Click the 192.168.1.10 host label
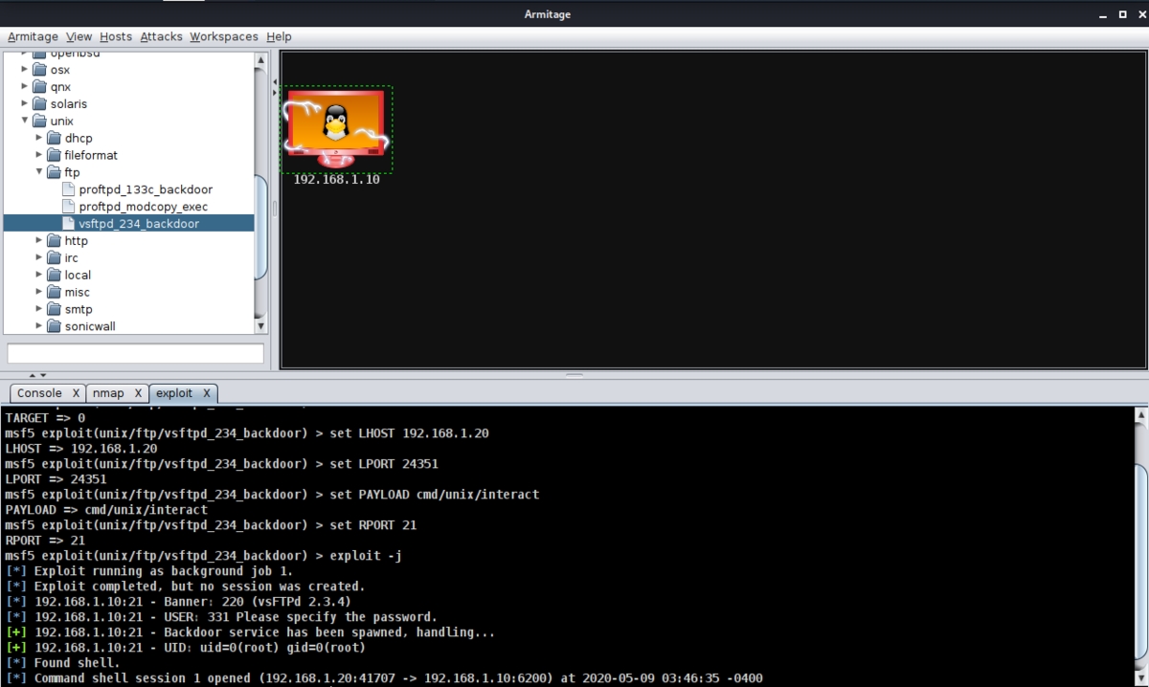The width and height of the screenshot is (1149, 687). [x=336, y=179]
